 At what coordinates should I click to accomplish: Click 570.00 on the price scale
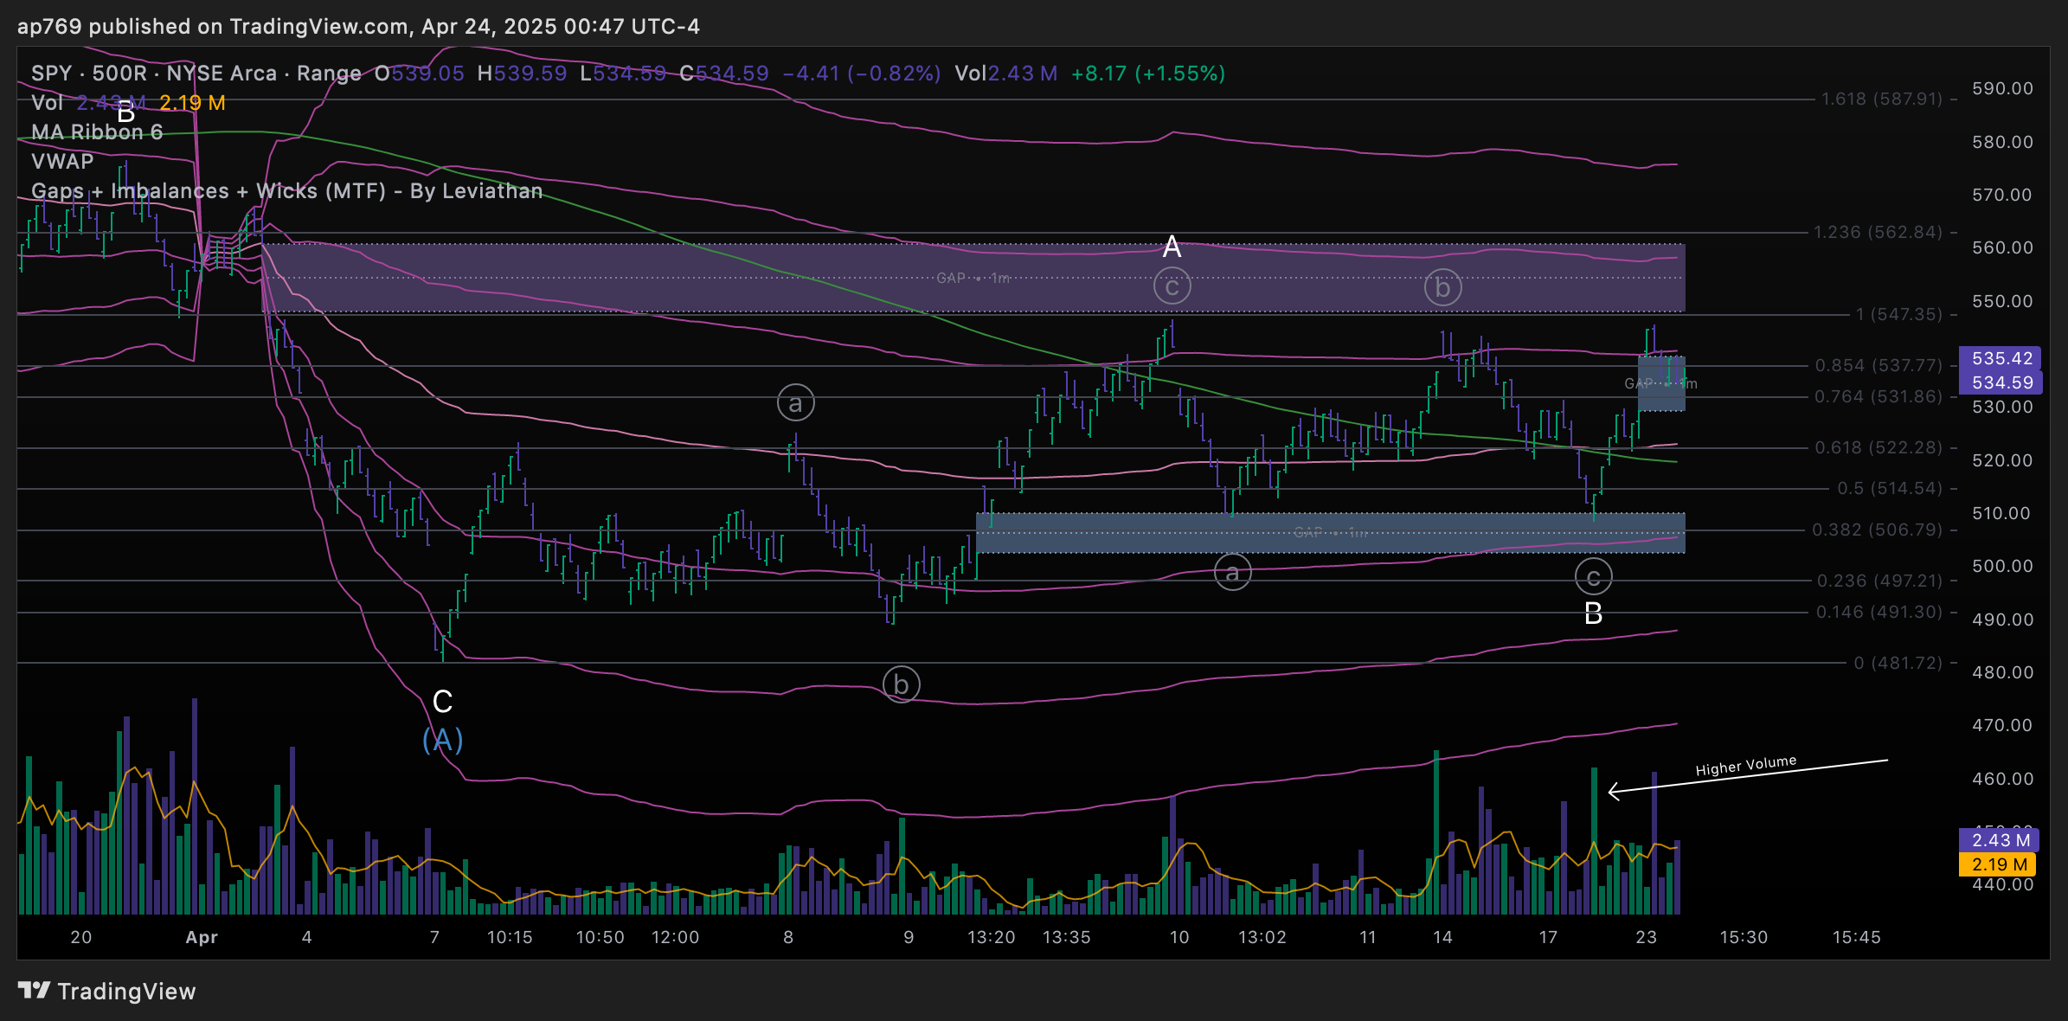tap(2002, 195)
